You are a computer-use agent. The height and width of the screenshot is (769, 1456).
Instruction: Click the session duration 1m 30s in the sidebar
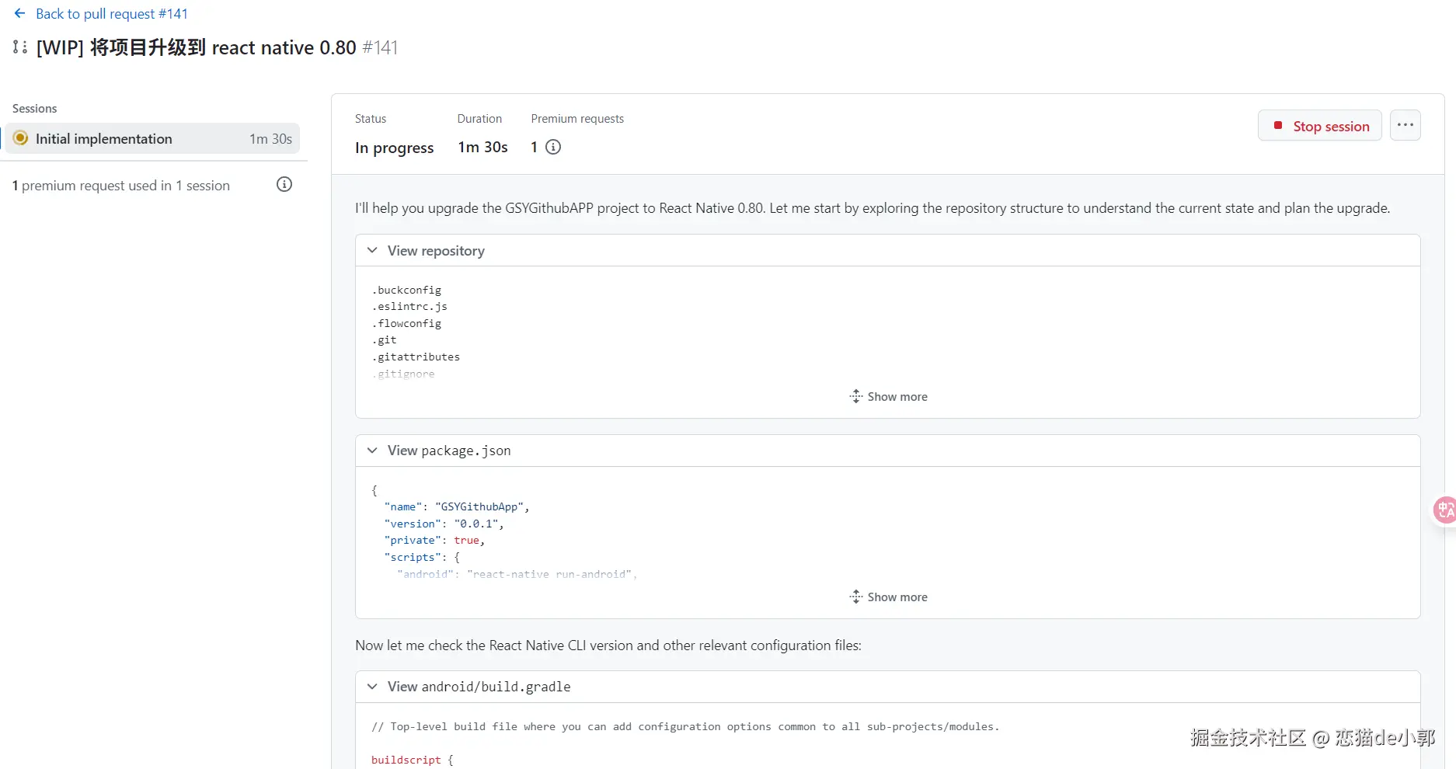[270, 139]
